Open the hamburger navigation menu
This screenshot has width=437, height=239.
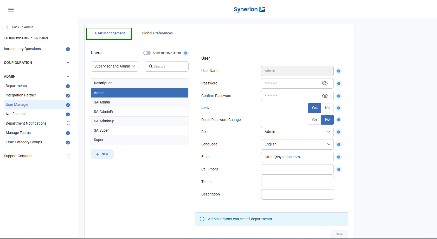(11, 10)
